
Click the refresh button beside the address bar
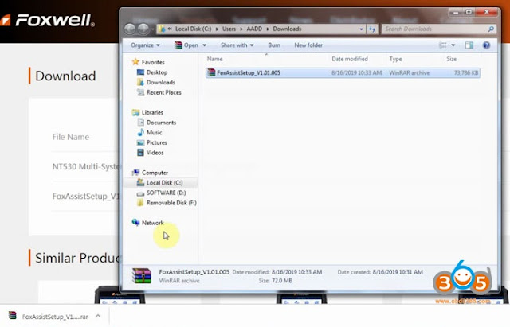pyautogui.click(x=372, y=29)
